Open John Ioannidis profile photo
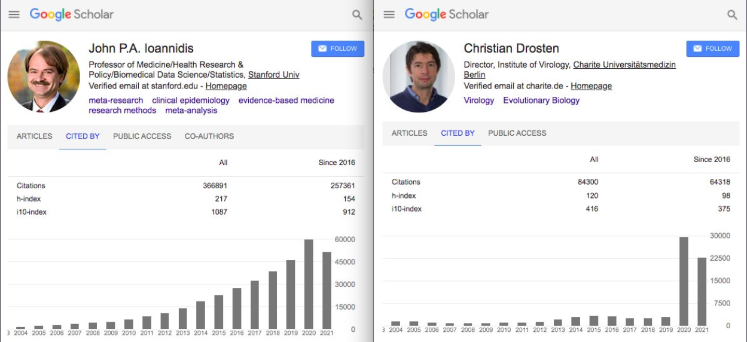 44,77
